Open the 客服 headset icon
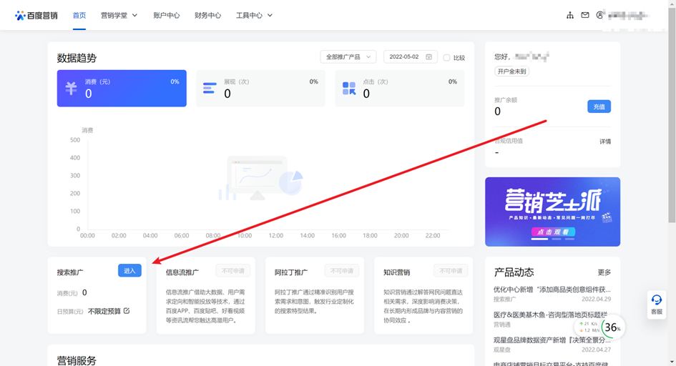The width and height of the screenshot is (676, 366). pos(657,300)
